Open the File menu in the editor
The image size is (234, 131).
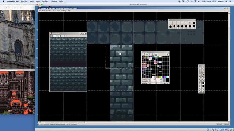tap(40, 11)
